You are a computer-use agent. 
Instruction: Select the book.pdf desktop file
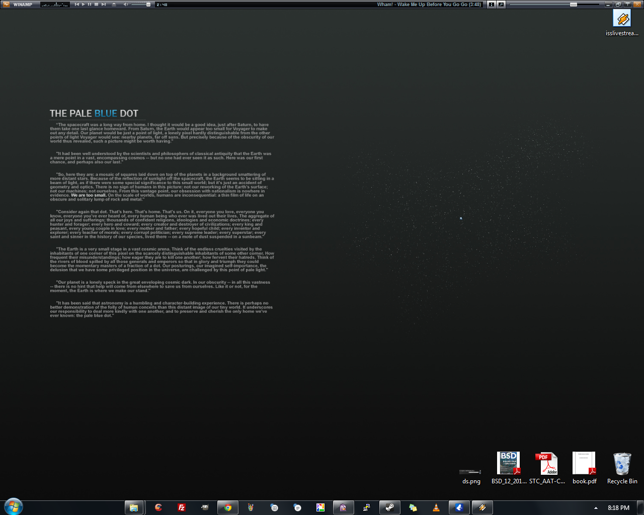pos(584,468)
